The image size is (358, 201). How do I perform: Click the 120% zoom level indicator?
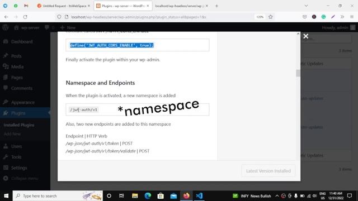click(x=260, y=17)
